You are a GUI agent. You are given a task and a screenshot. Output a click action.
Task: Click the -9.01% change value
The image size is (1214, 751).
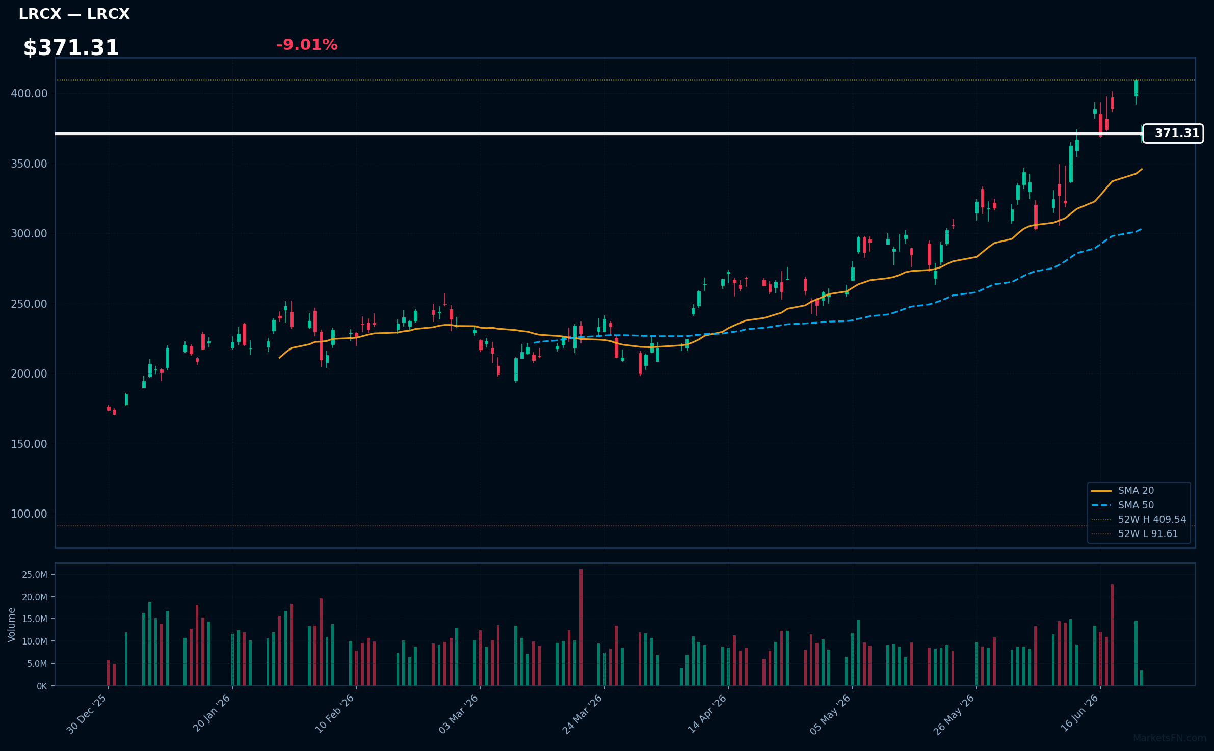tap(307, 45)
